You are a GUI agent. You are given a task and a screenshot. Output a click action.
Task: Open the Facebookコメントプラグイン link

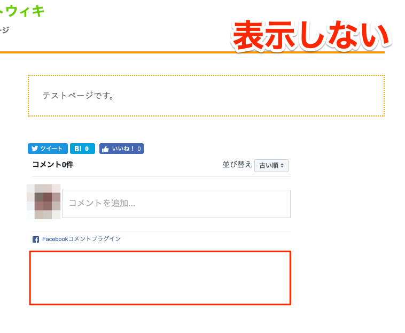81,239
